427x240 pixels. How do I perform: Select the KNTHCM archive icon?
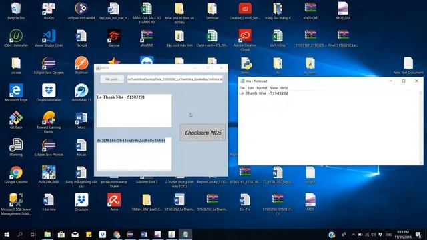310,11
